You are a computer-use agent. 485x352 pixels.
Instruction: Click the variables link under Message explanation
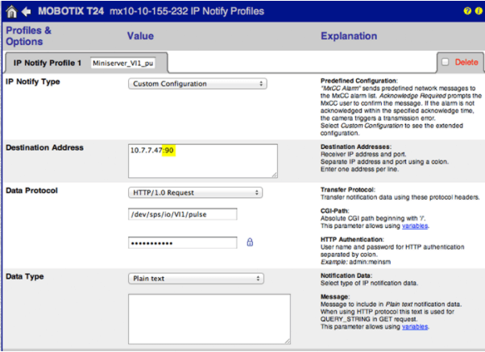[x=417, y=327]
